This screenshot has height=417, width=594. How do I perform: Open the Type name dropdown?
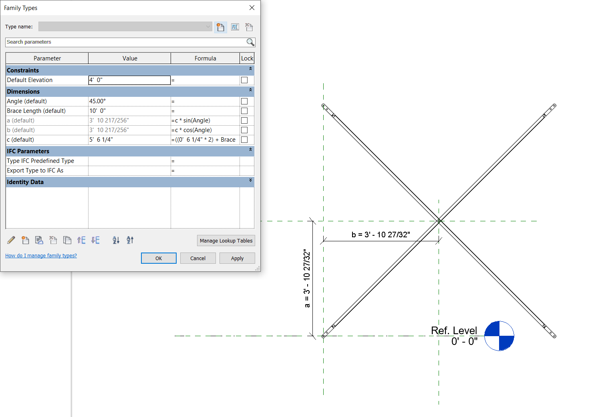pyautogui.click(x=208, y=26)
